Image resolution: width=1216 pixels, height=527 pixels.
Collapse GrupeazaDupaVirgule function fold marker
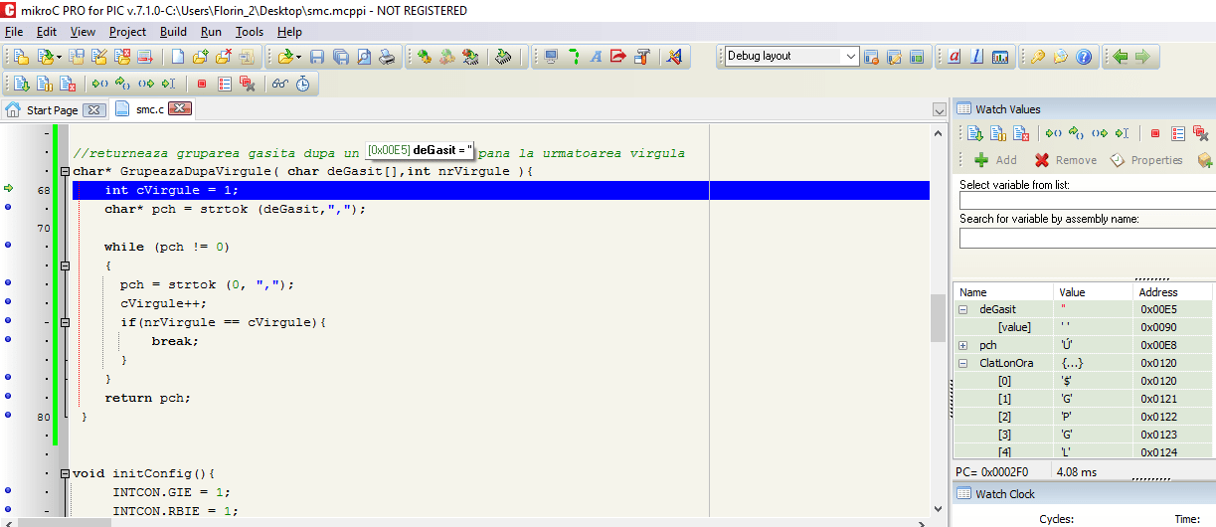[x=65, y=171]
